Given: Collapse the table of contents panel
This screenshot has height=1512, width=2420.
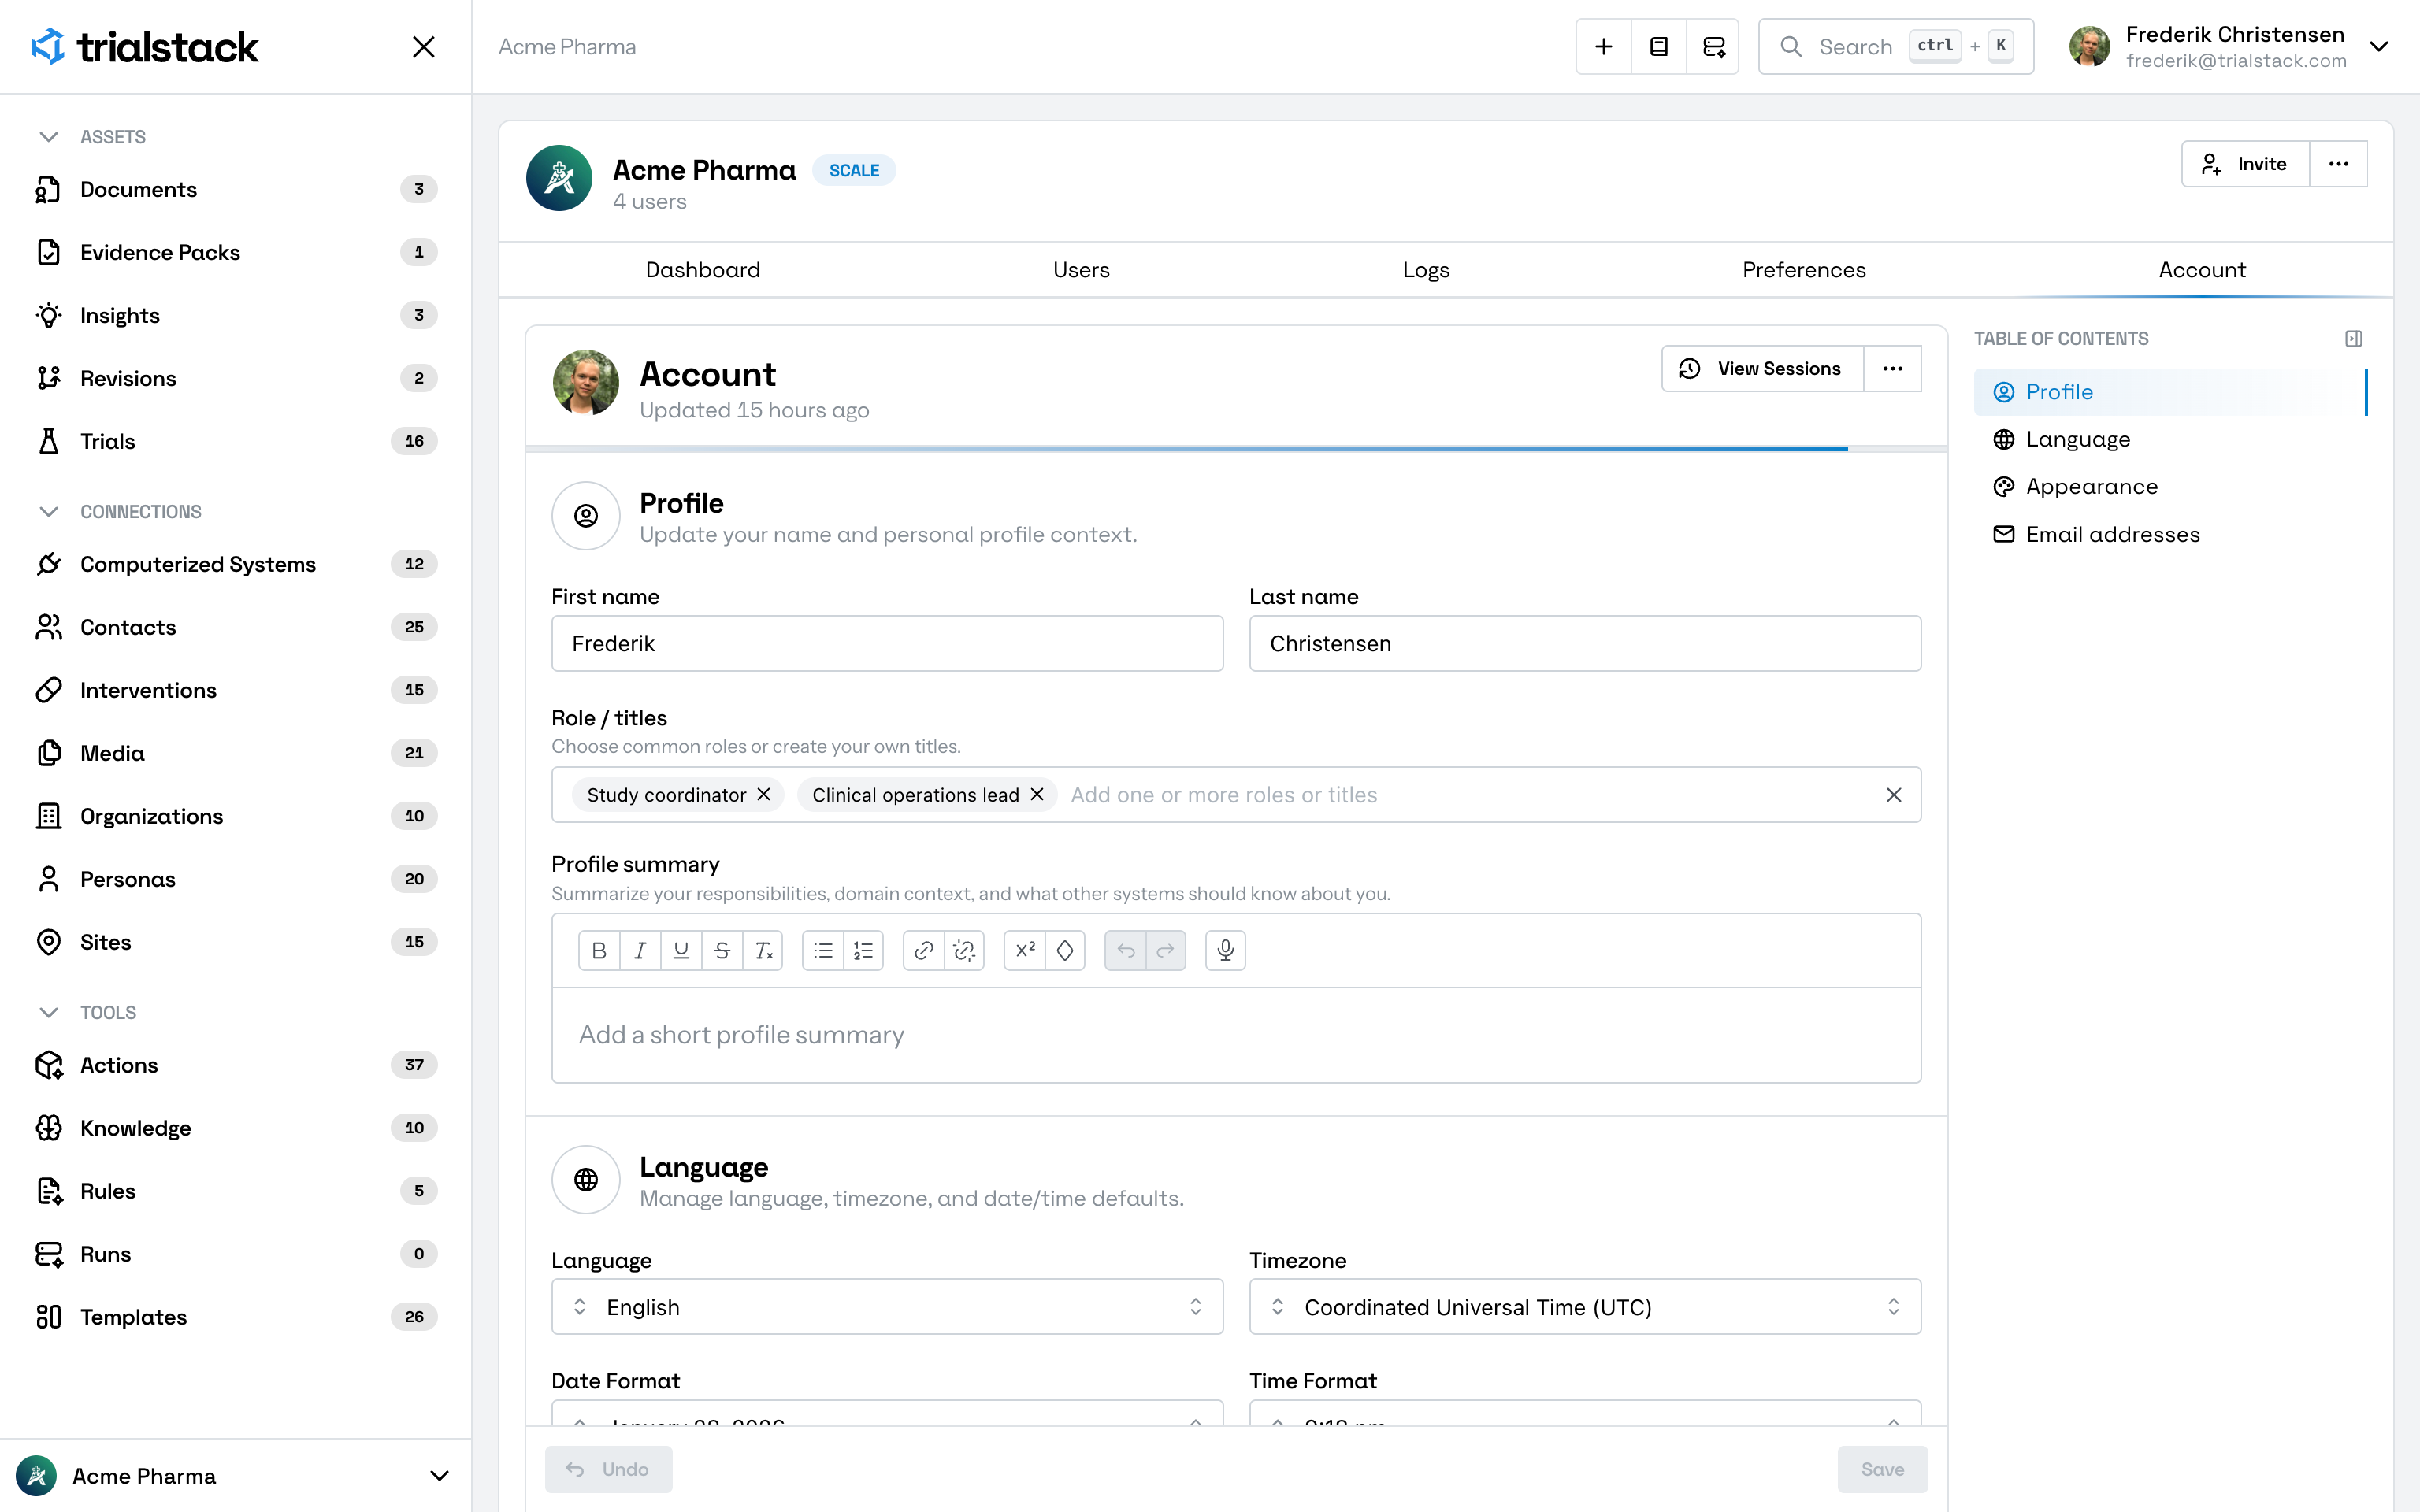Looking at the screenshot, I should coord(2354,339).
